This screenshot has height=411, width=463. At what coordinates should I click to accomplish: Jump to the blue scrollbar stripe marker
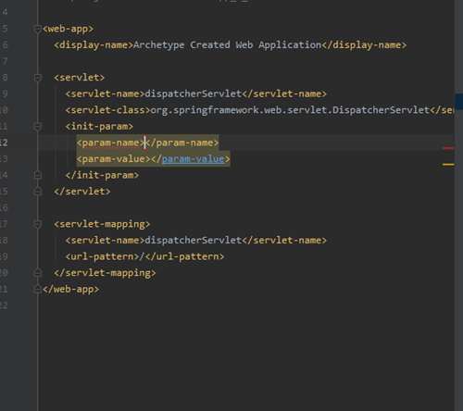click(x=459, y=102)
